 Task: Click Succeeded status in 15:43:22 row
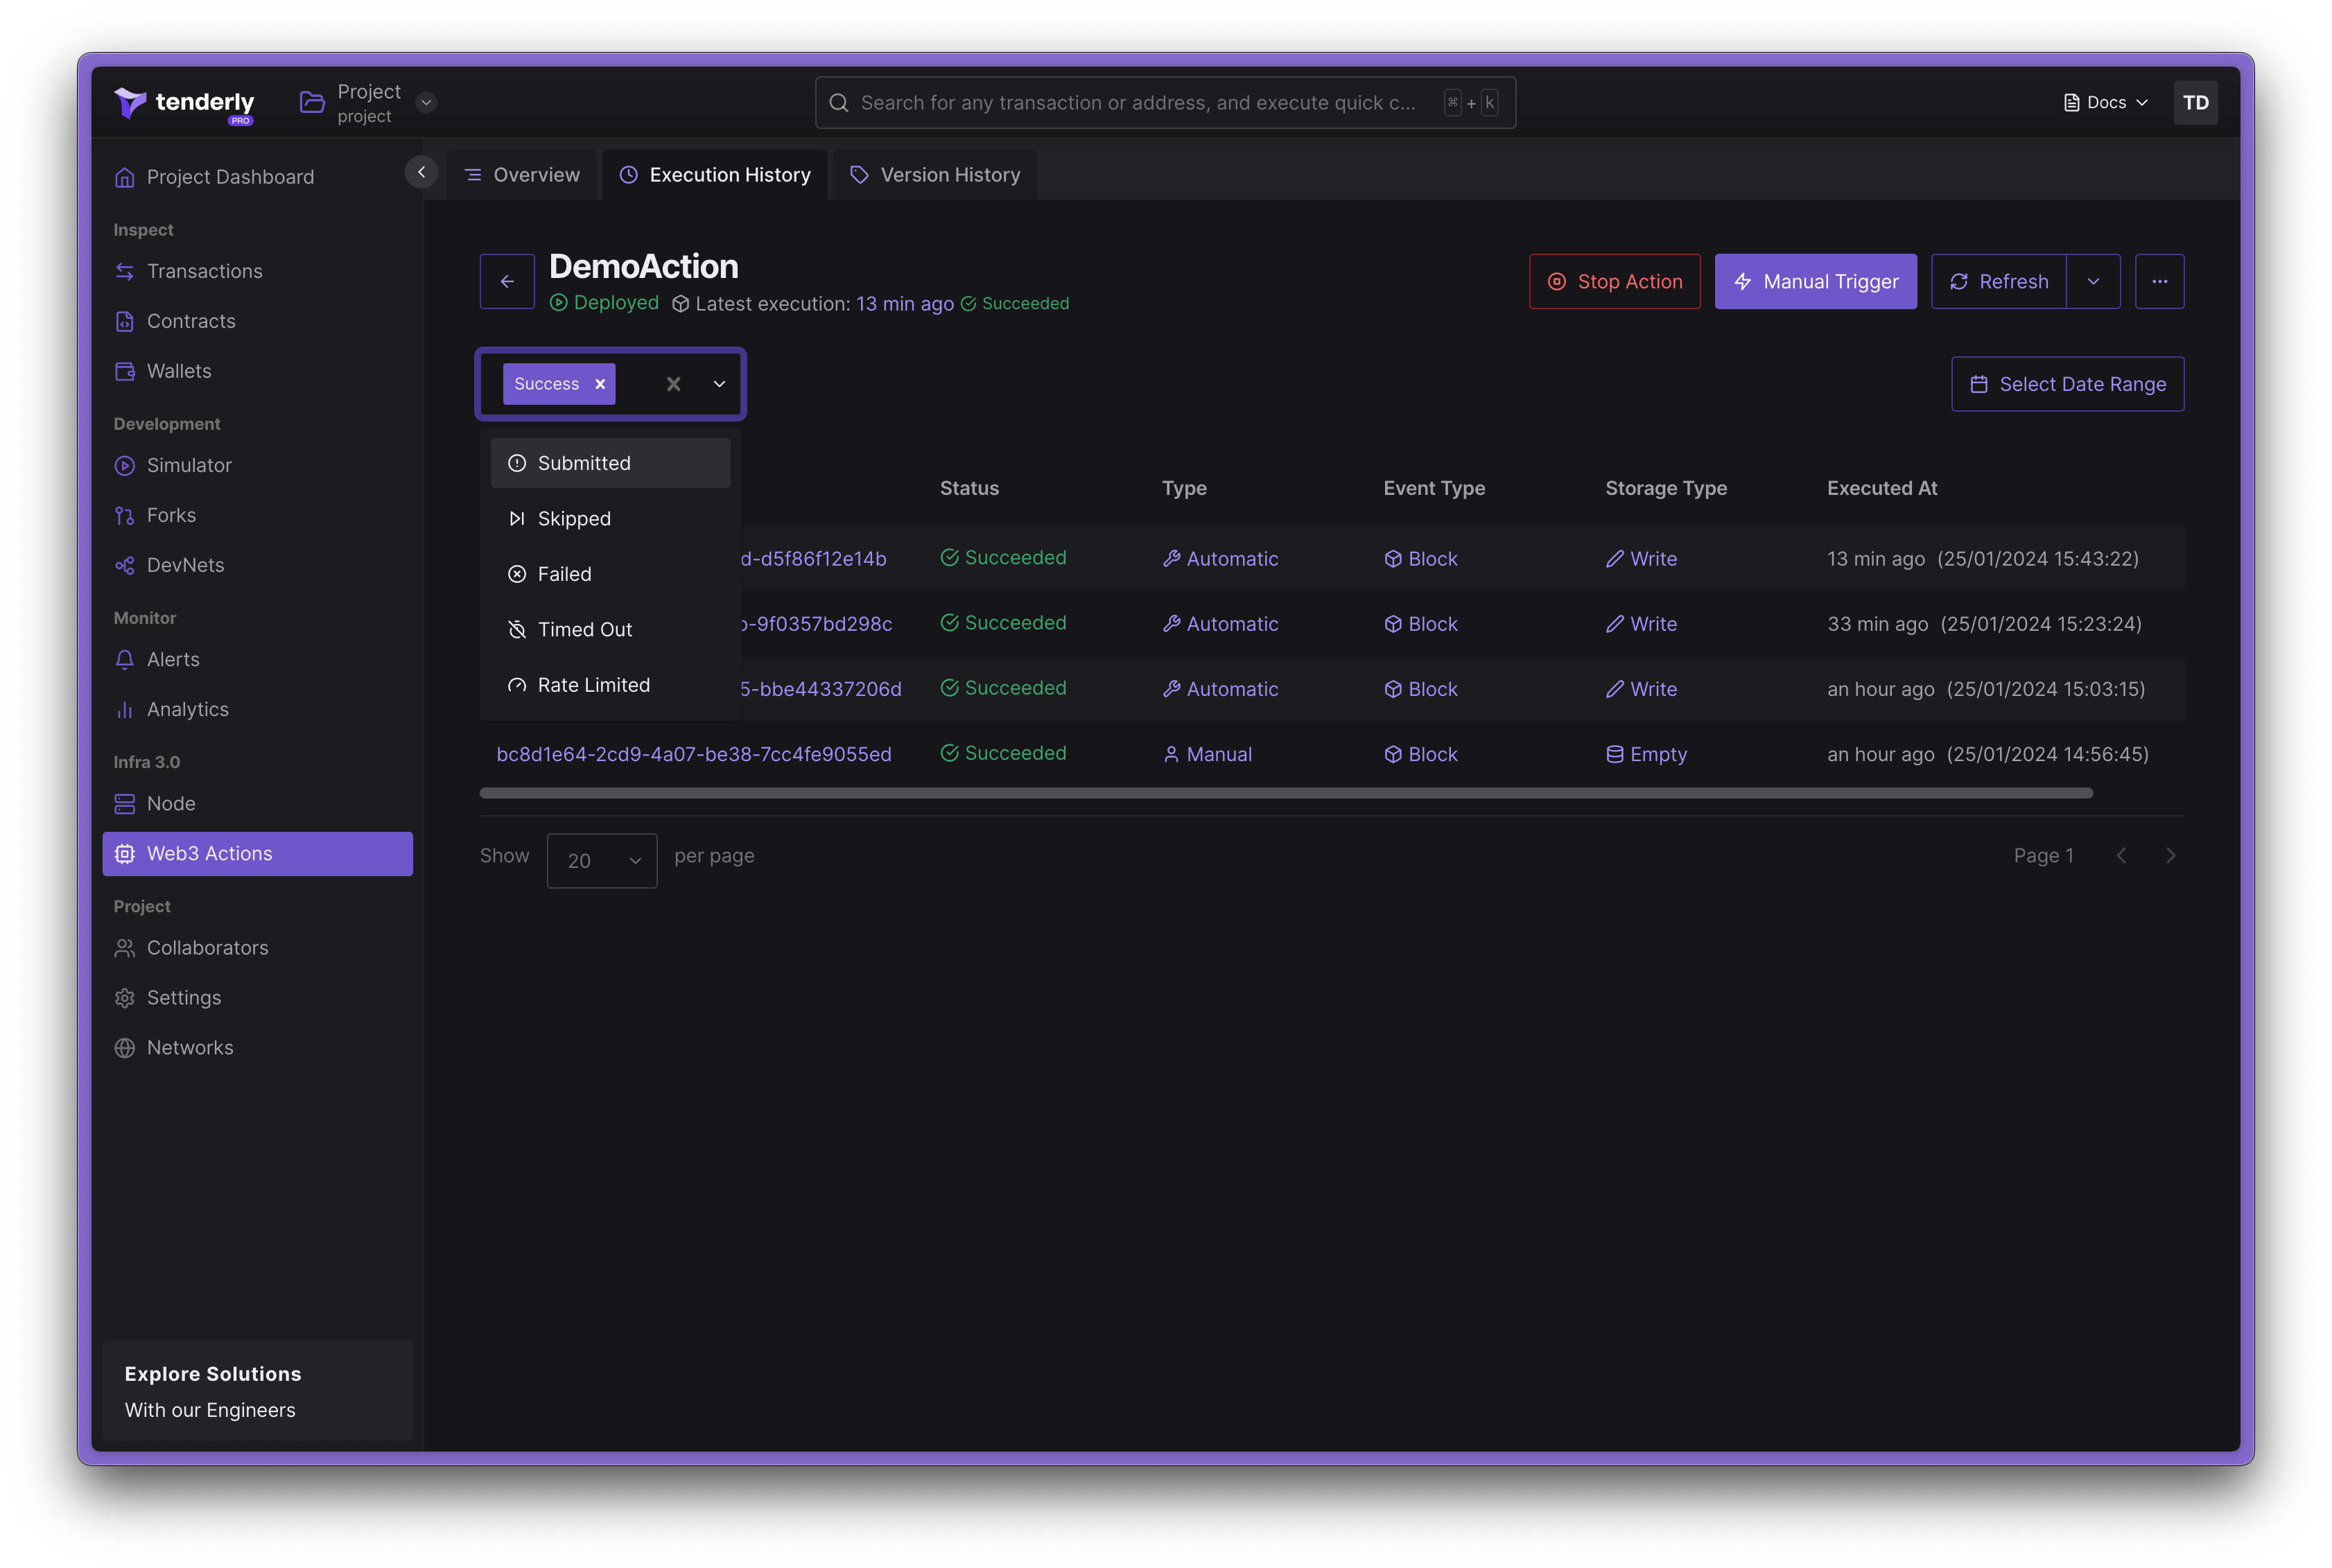pyautogui.click(x=1003, y=558)
